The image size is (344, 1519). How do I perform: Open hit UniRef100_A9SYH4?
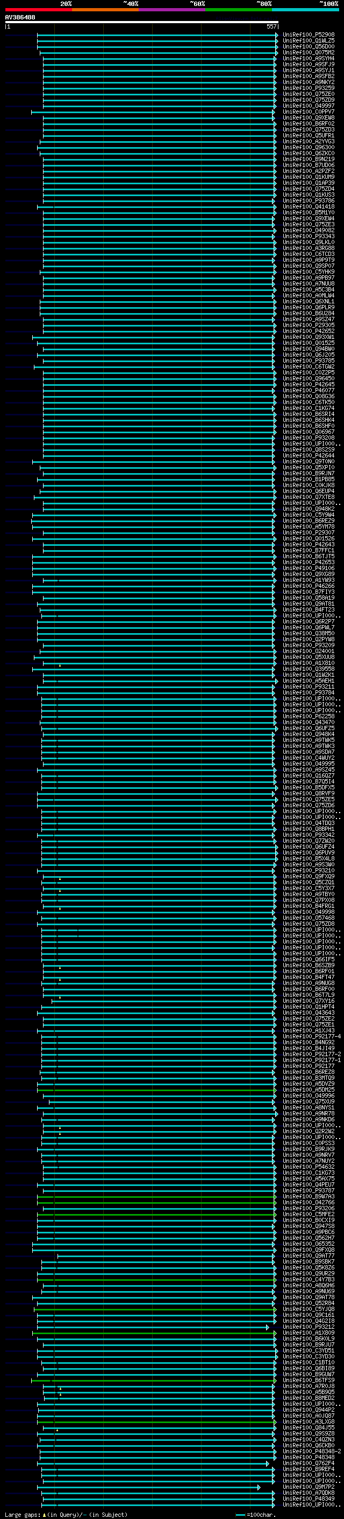click(308, 58)
